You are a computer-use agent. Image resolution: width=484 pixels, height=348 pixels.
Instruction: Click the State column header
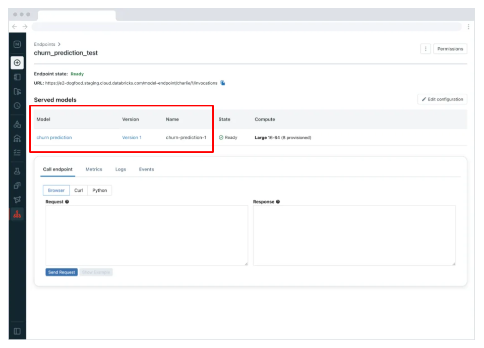(224, 119)
